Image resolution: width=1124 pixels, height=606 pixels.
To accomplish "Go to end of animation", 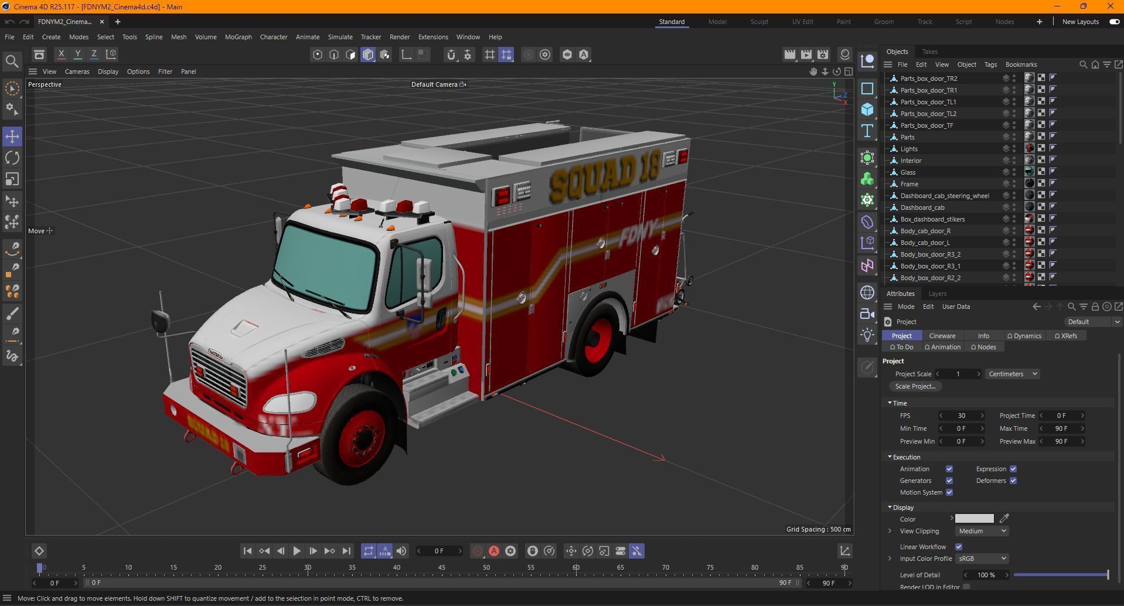I will coord(346,551).
